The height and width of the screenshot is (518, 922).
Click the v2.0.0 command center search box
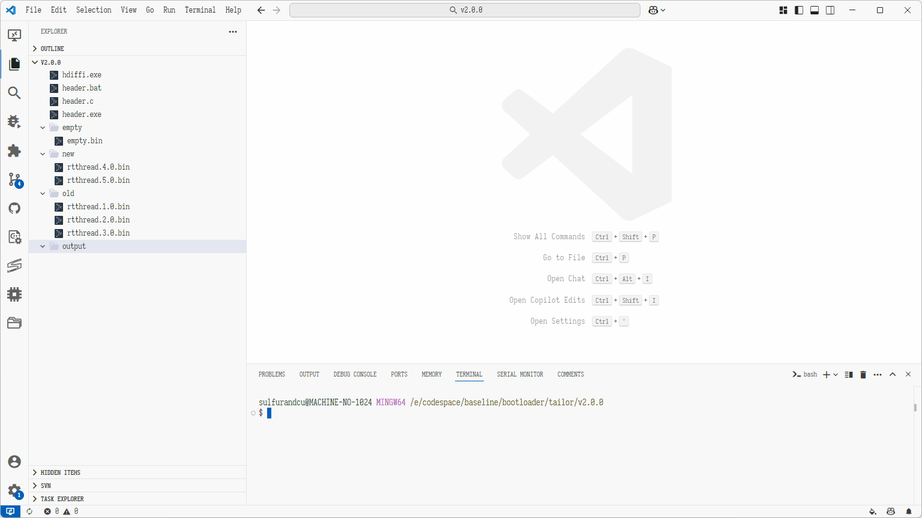pyautogui.click(x=465, y=10)
